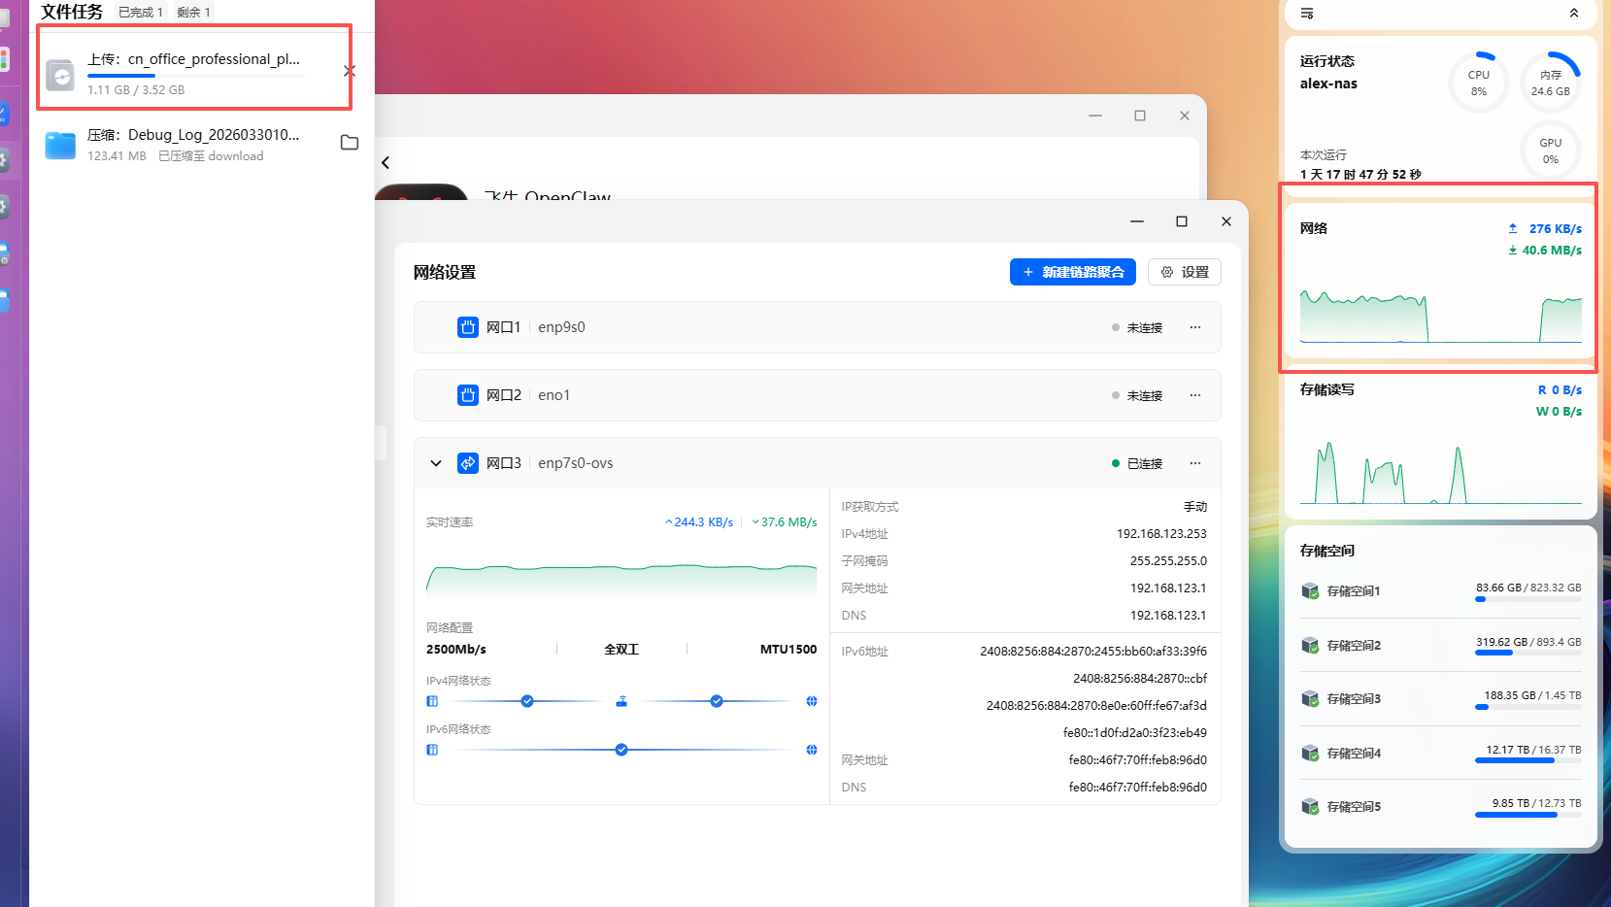Click the subnet mask 255.255.255.0
Screen dimensions: 1611x907
pos(1168,561)
